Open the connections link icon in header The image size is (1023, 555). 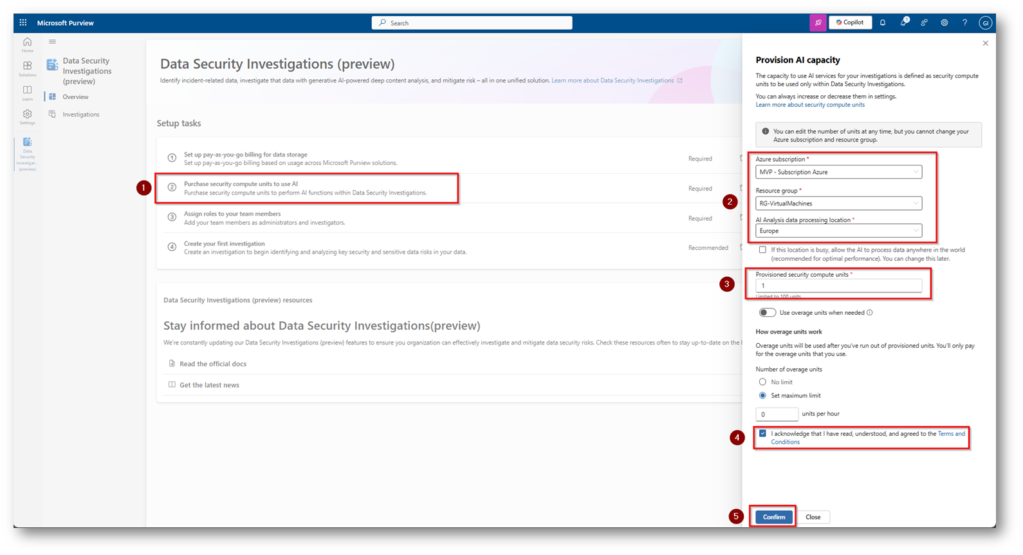tap(924, 23)
